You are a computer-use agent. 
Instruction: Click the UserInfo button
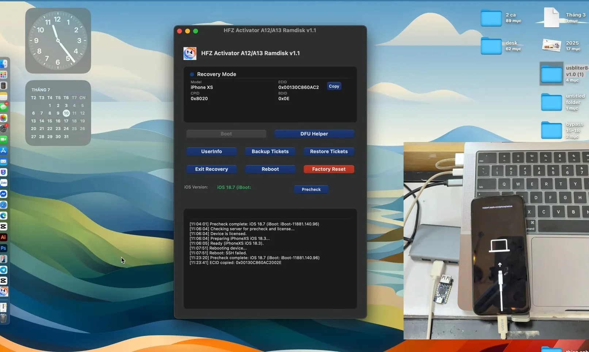tap(211, 152)
